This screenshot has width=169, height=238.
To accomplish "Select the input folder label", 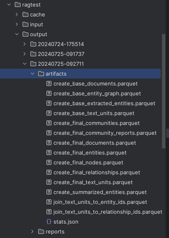I will coord(37,25).
